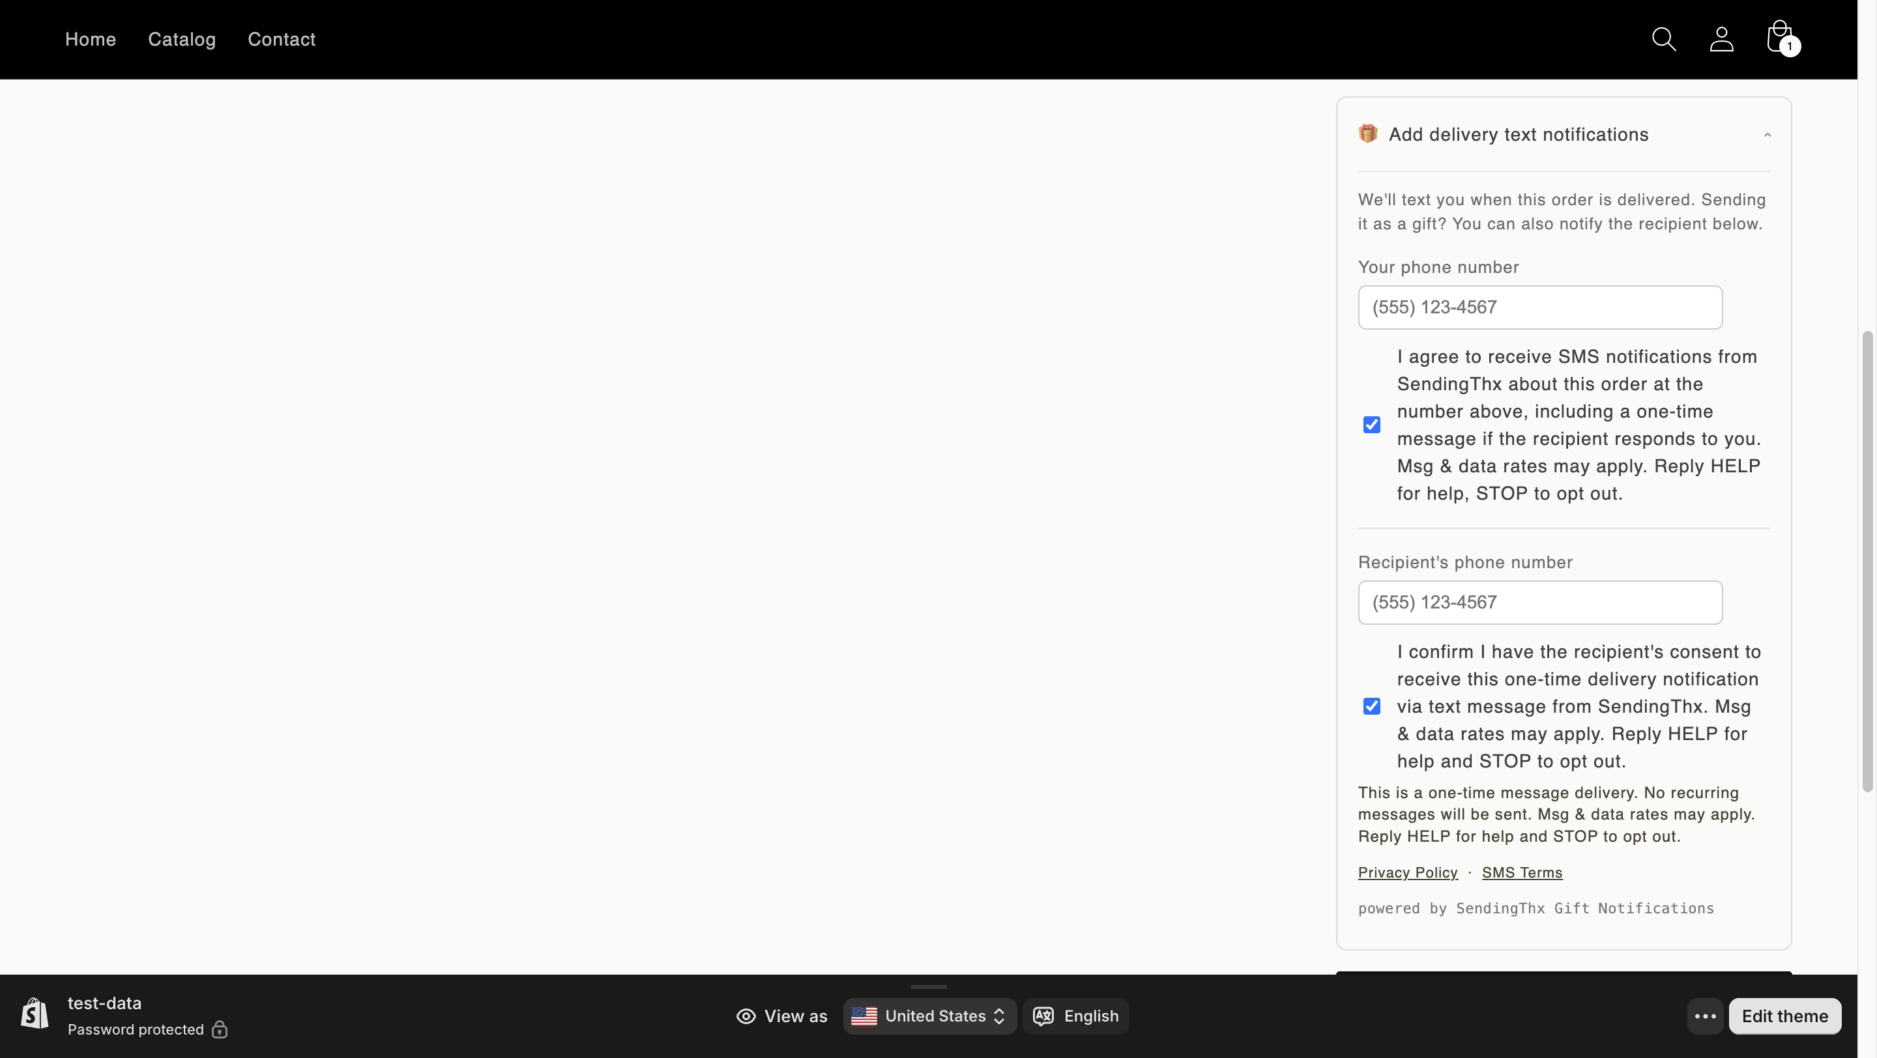
Task: Open the English language selector
Action: click(1075, 1016)
